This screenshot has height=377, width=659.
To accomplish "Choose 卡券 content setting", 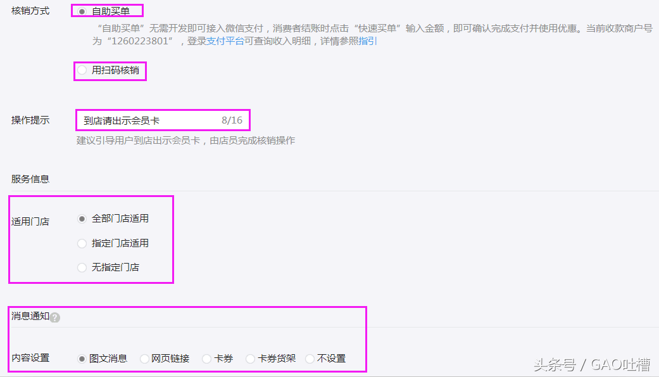I will click(x=205, y=358).
